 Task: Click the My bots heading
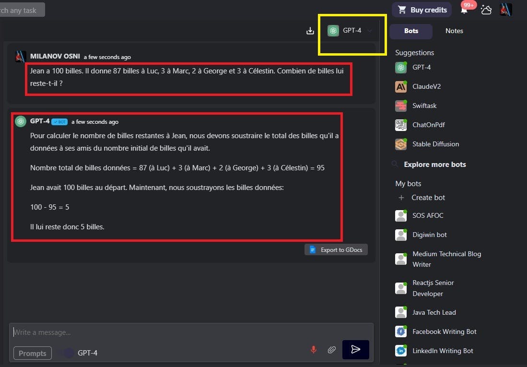tap(408, 184)
